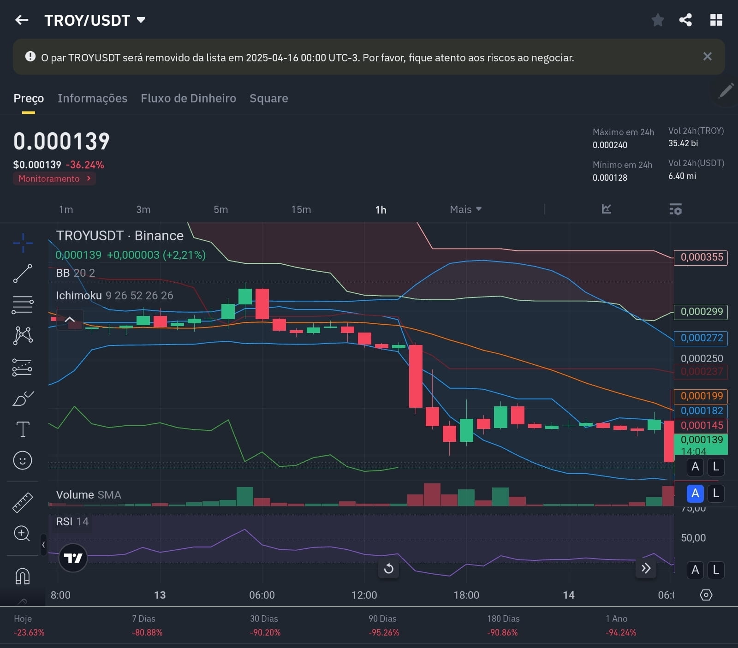Click the Ichimoku indicator label

click(114, 296)
